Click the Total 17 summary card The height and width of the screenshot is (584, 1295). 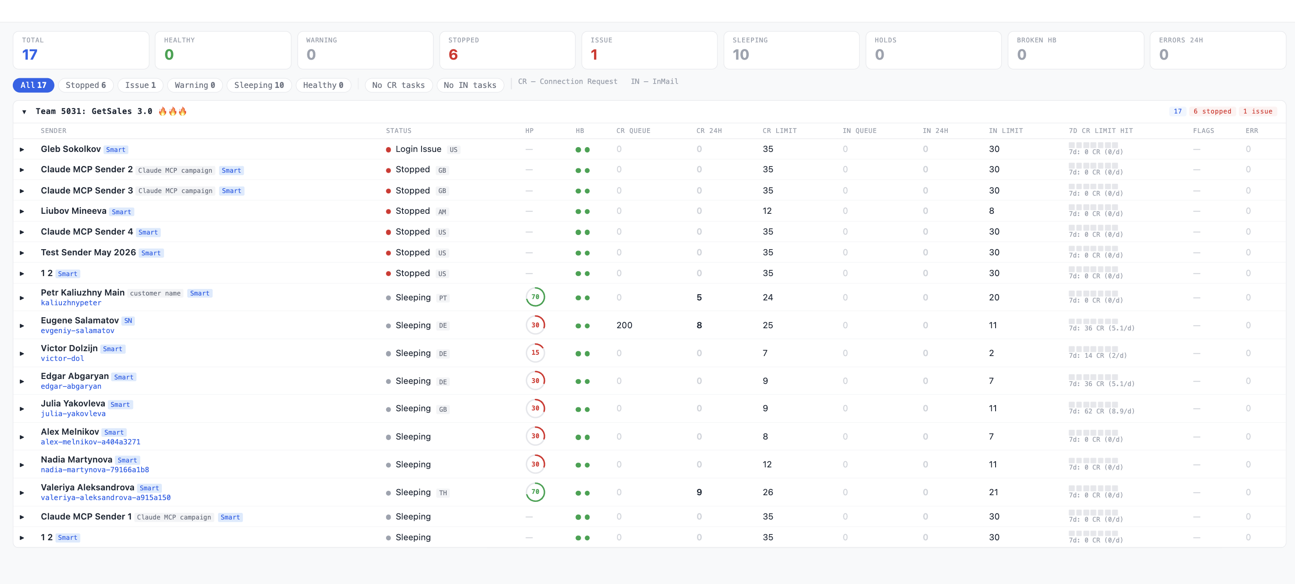(81, 50)
